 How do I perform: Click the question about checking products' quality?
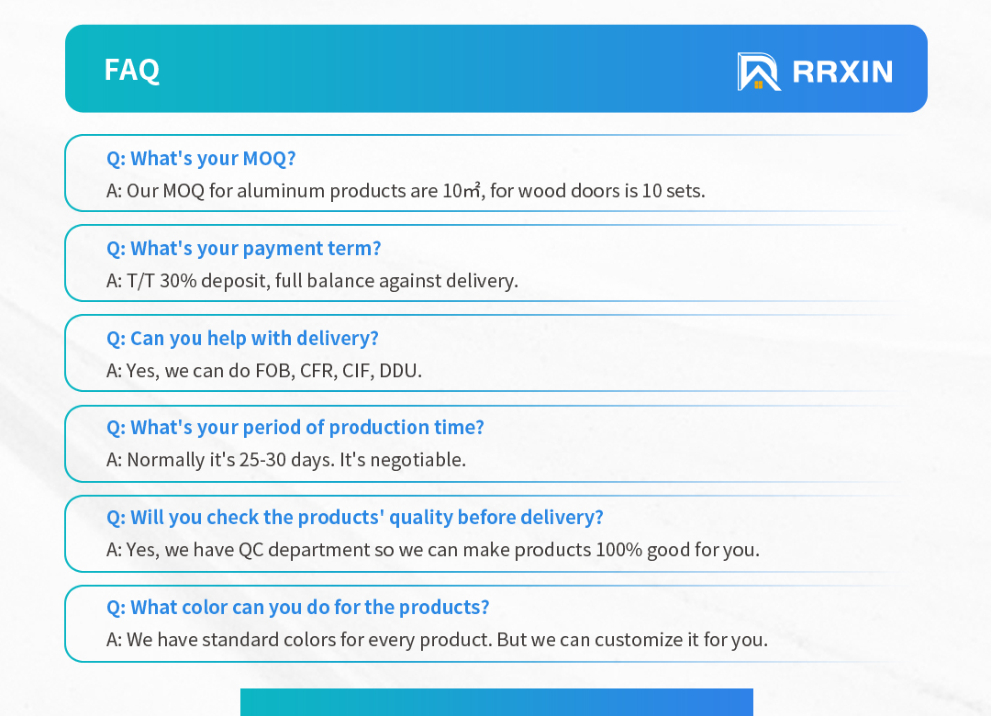tap(354, 517)
